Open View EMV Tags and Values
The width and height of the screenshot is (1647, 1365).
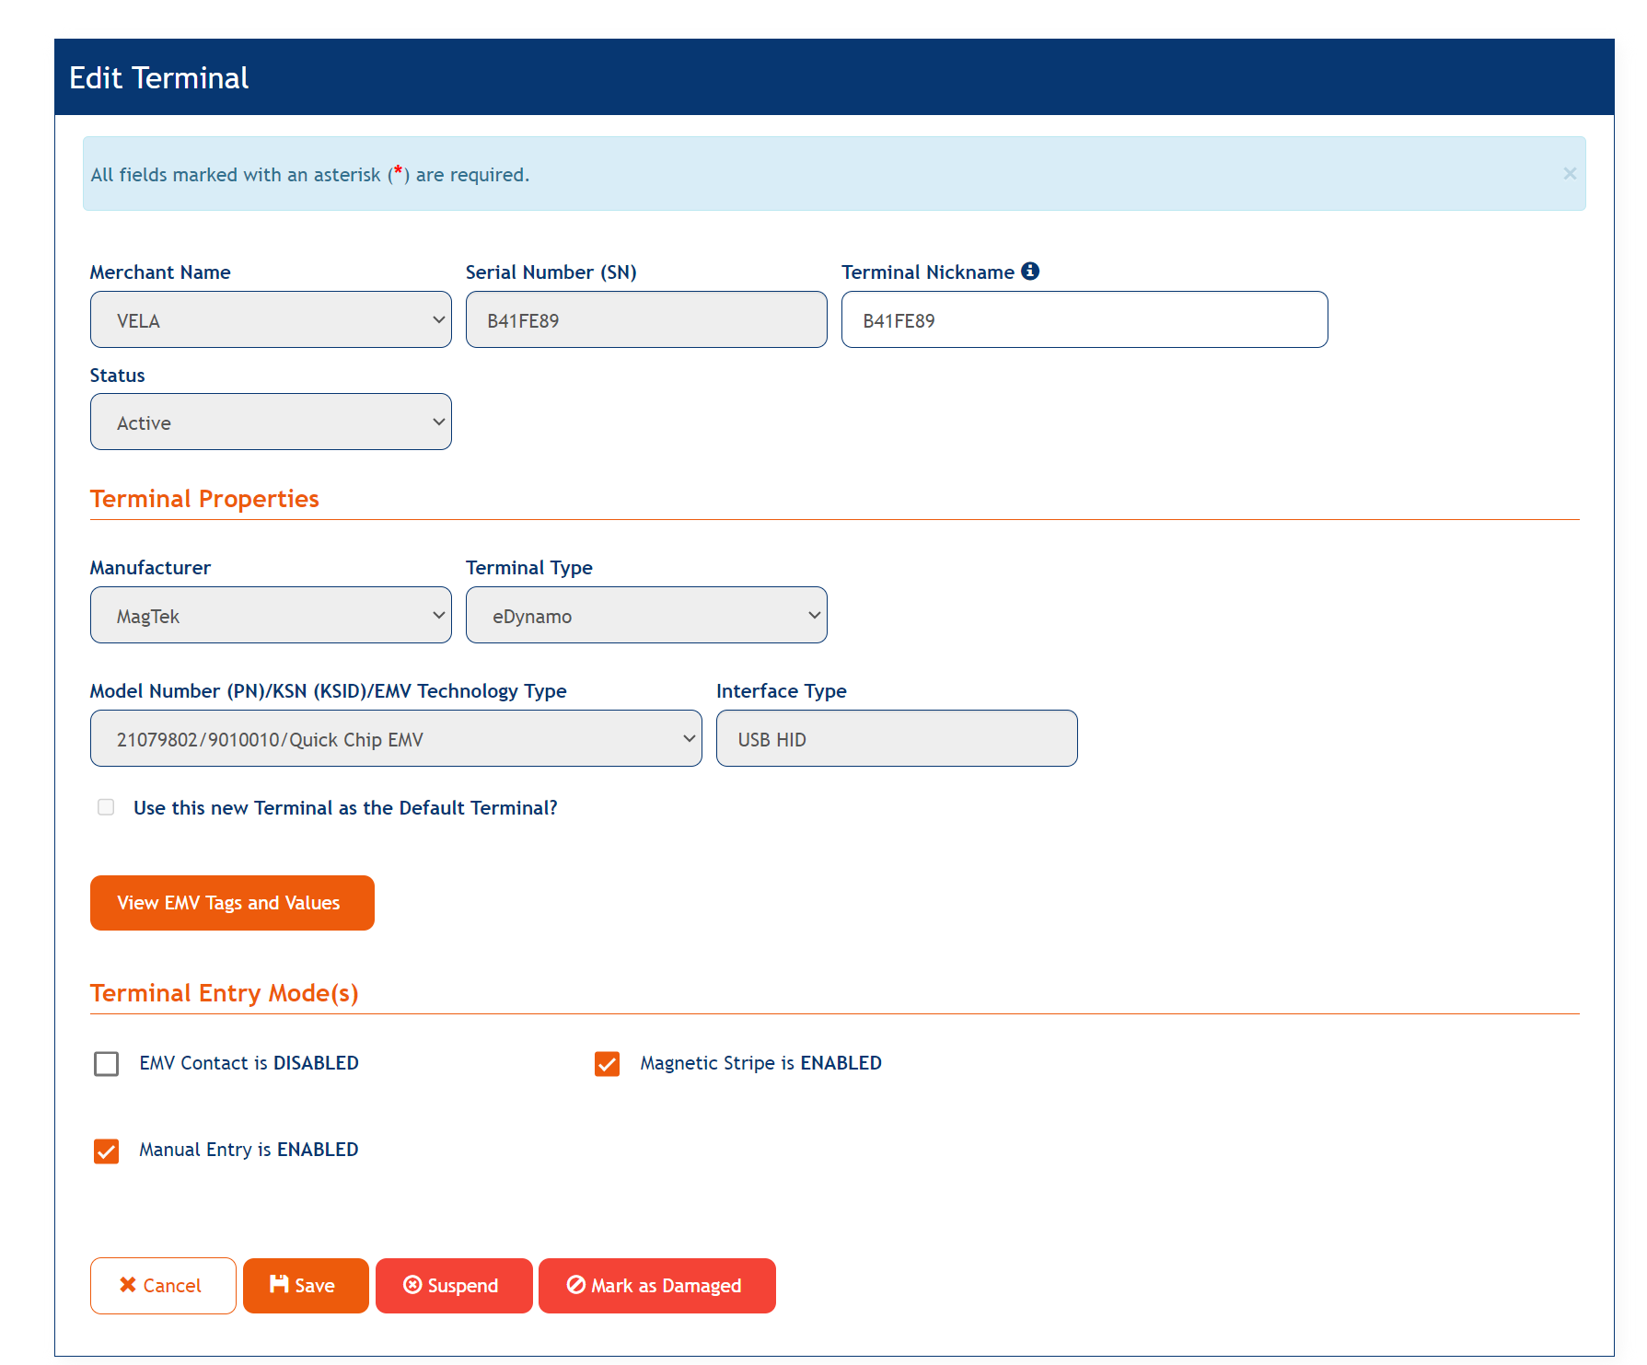click(x=232, y=903)
